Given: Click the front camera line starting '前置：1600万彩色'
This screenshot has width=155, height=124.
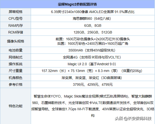Looking at the screenshot, I should click(93, 39).
